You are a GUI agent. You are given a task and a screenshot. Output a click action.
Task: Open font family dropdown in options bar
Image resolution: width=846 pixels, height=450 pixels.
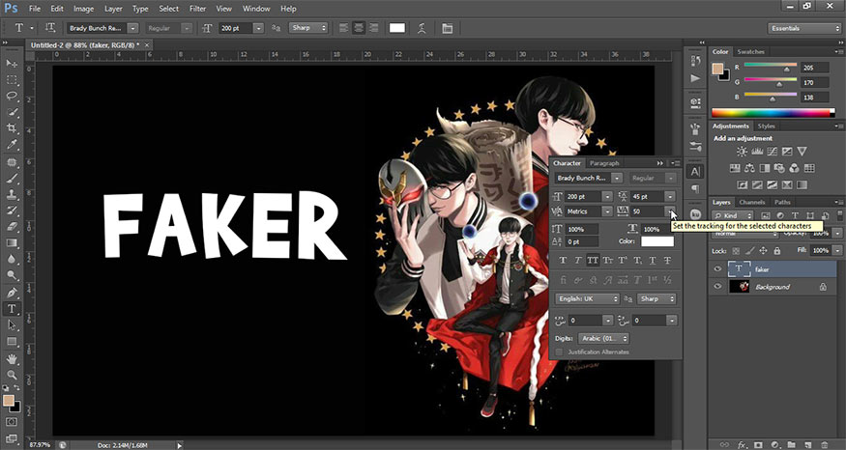(x=132, y=28)
